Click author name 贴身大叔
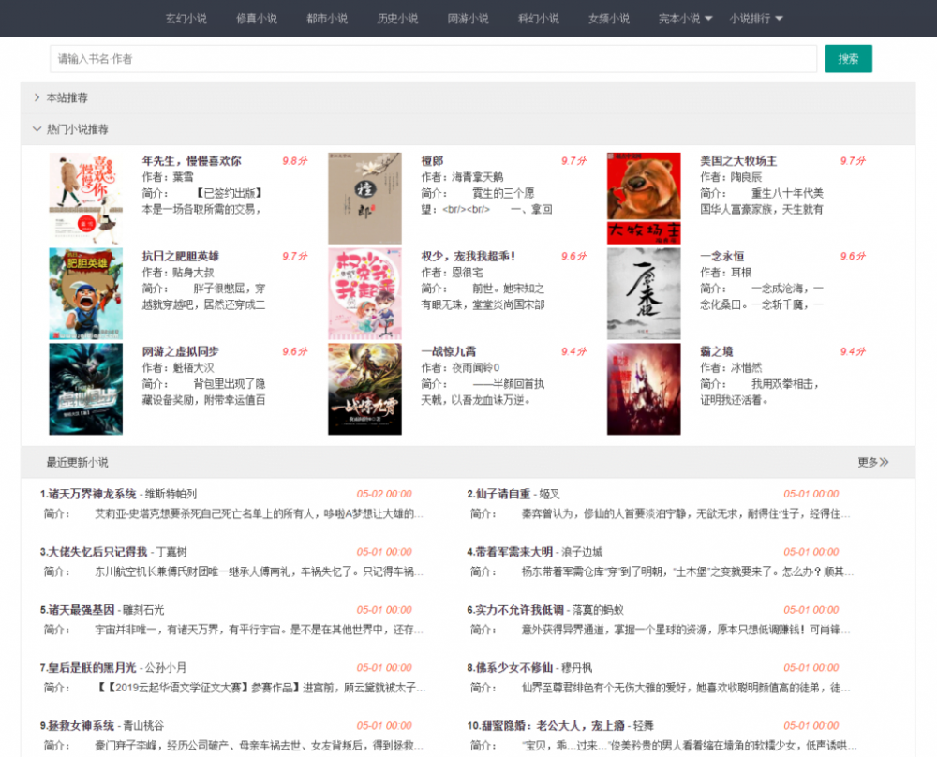This screenshot has height=757, width=937. pyautogui.click(x=193, y=273)
